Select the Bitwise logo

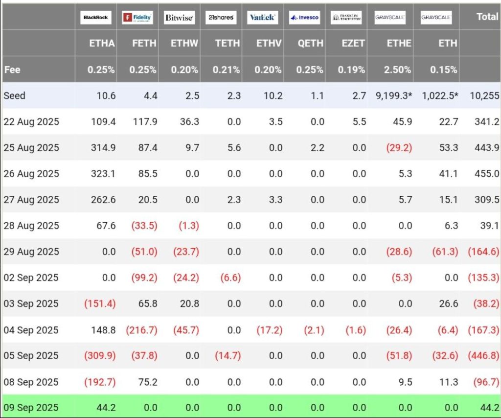179,17
